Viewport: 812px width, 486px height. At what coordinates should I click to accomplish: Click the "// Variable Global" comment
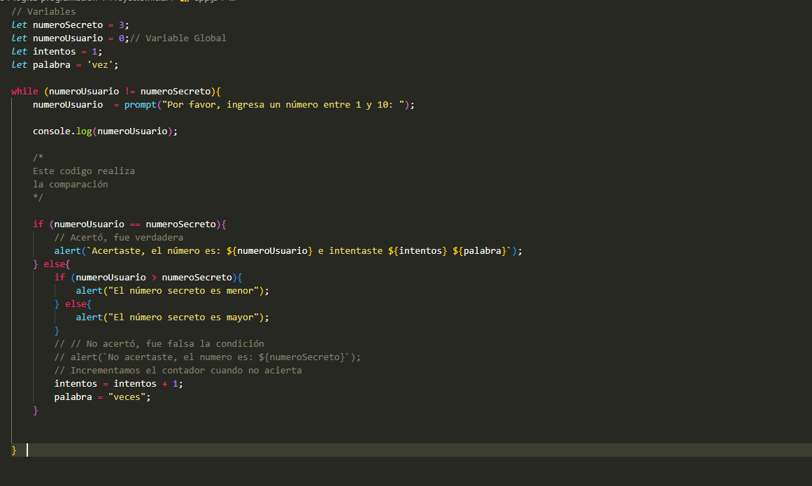coord(178,38)
